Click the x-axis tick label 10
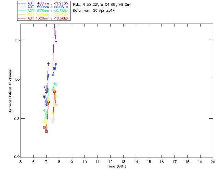 85,162
